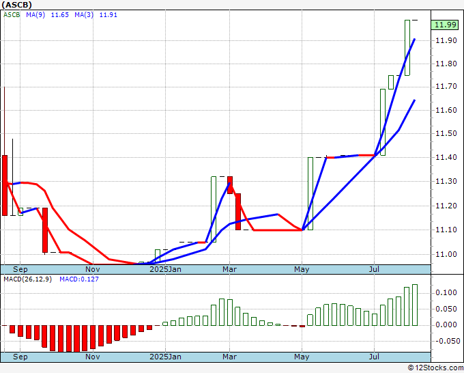Click the 11.70 price axis label
The height and width of the screenshot is (373, 464).
point(446,87)
